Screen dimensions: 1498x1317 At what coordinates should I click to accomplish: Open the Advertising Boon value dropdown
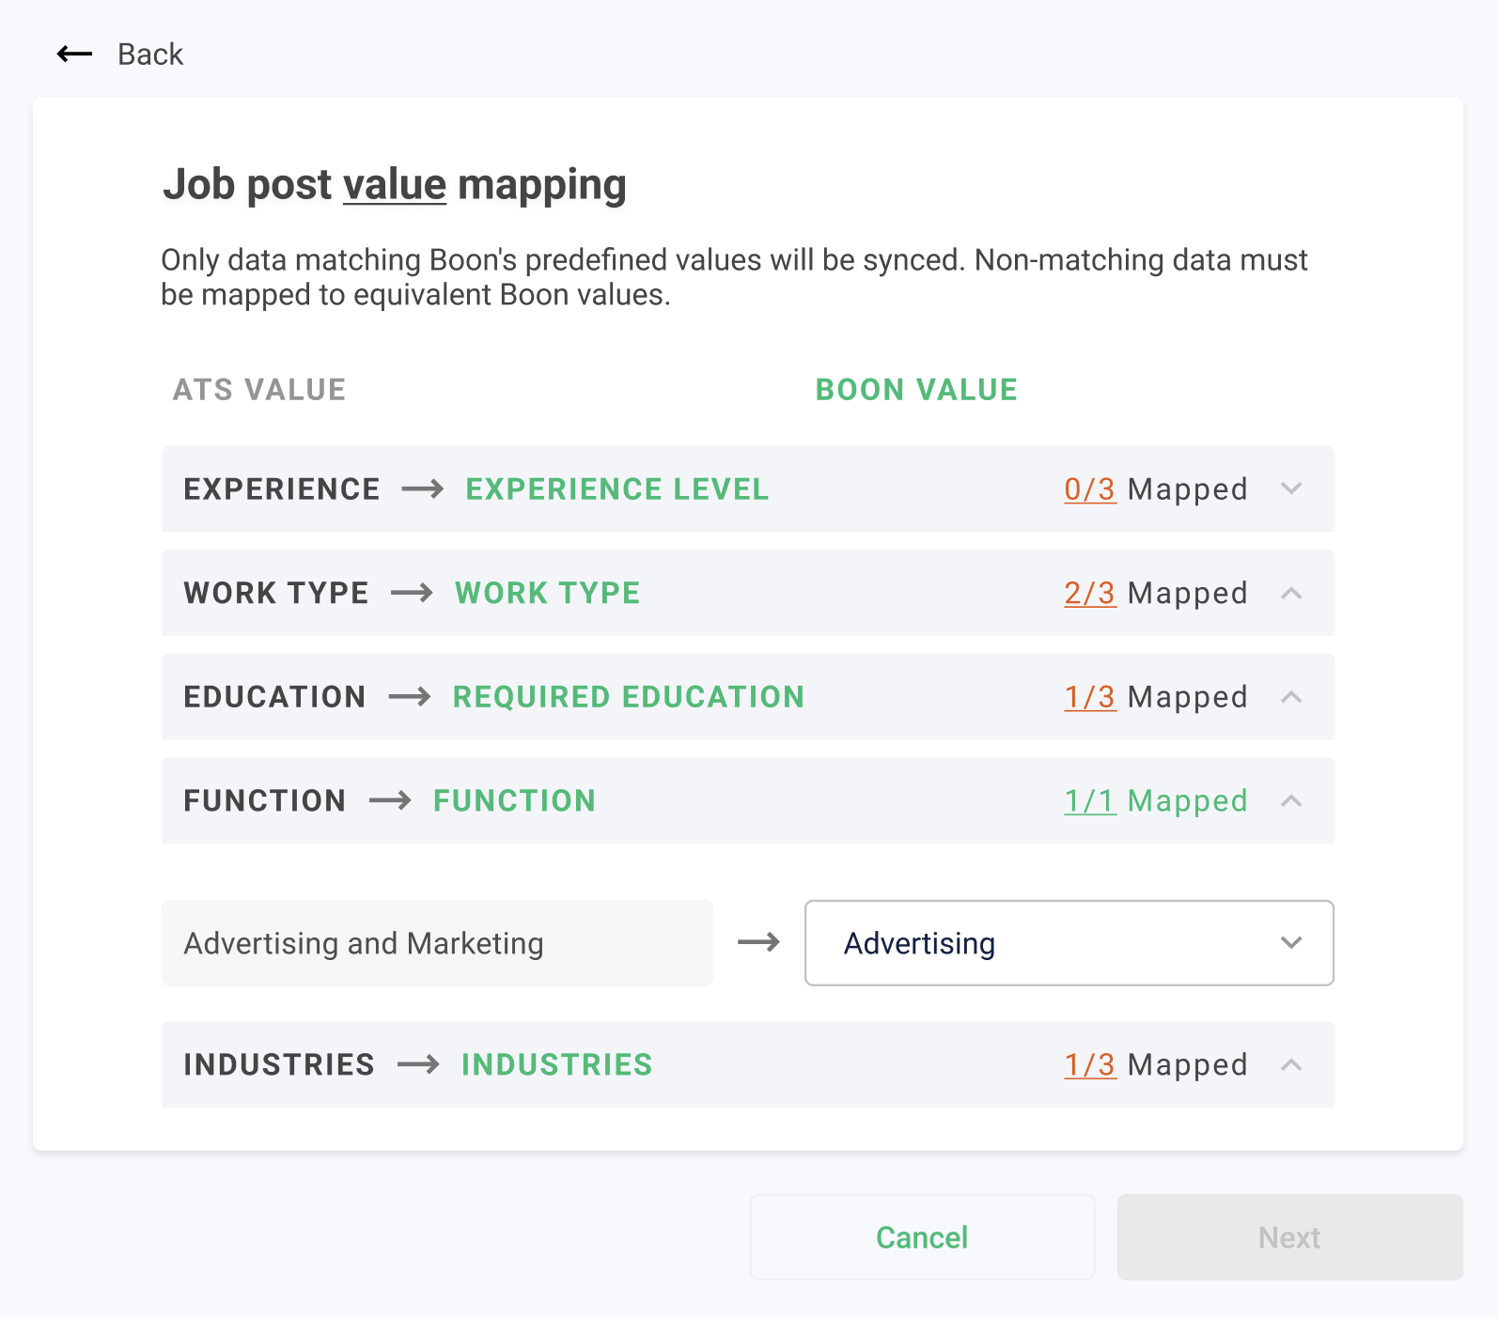click(x=1069, y=943)
